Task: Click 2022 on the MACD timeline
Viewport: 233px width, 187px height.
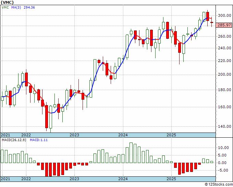Action: point(26,179)
